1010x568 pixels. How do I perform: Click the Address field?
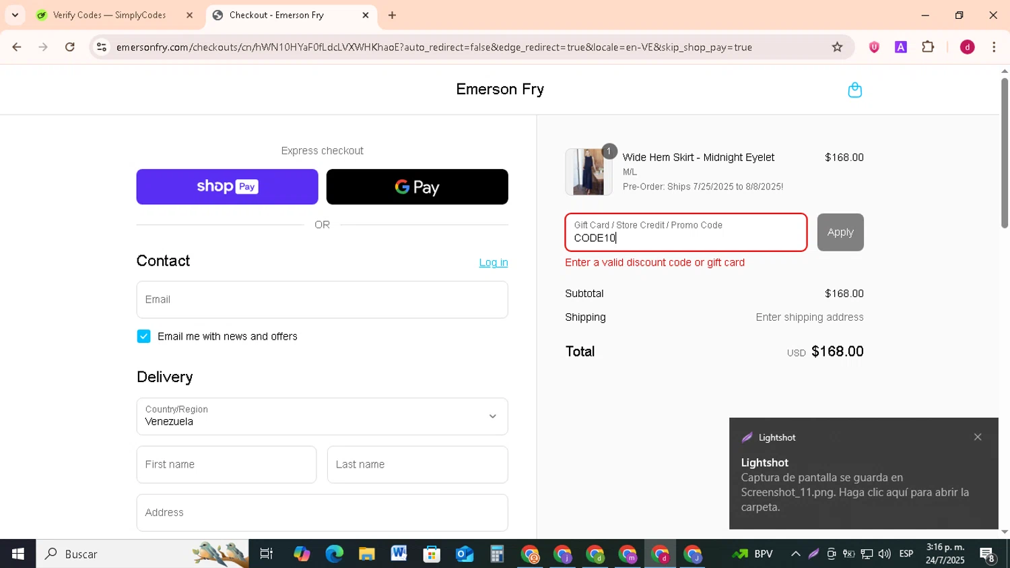(x=322, y=513)
